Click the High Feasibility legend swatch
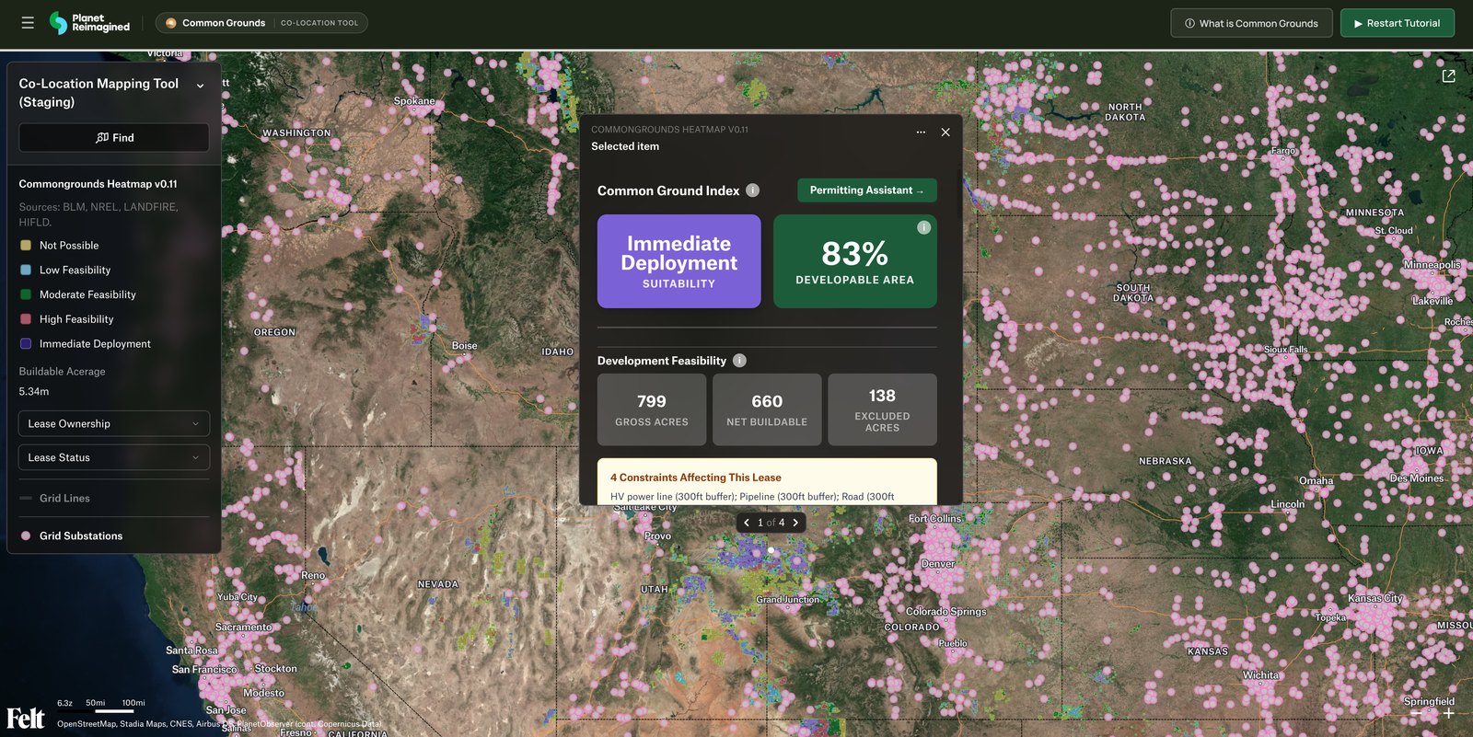 point(26,319)
